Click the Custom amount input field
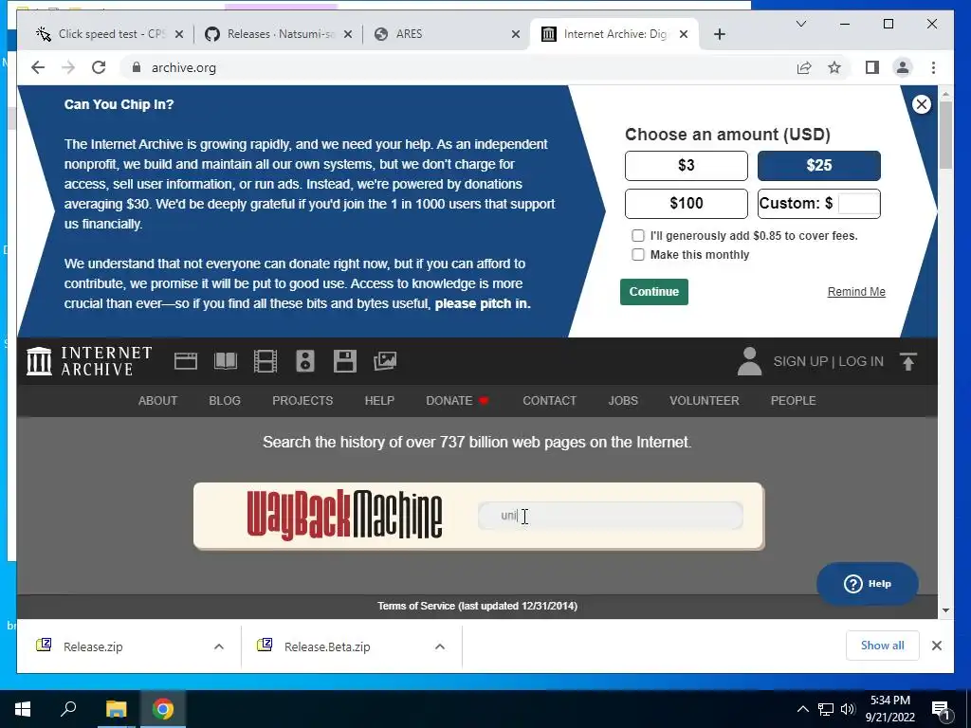This screenshot has height=728, width=971. tap(858, 203)
